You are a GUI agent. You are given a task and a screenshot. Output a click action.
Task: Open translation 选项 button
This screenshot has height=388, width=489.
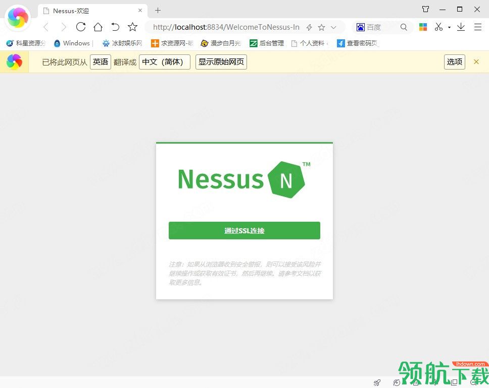[x=454, y=62]
